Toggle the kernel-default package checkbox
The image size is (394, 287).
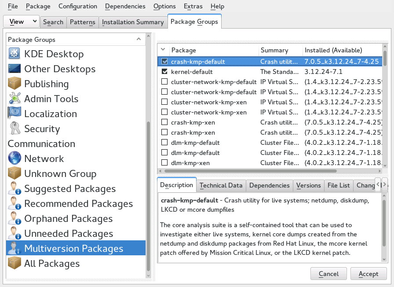tap(164, 72)
